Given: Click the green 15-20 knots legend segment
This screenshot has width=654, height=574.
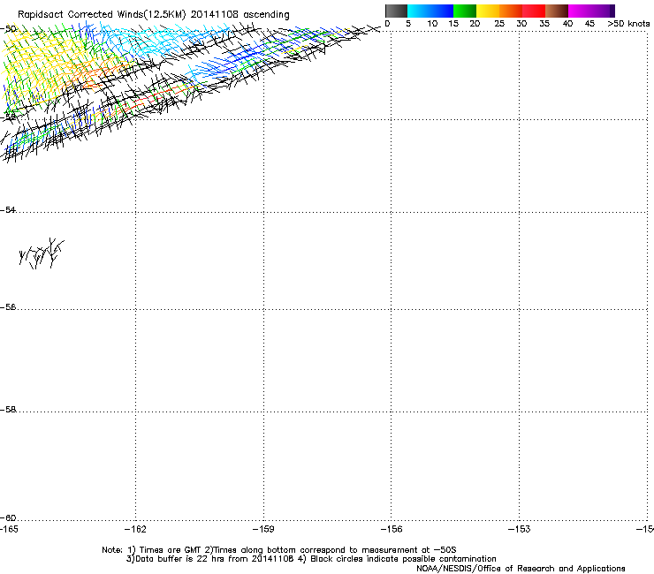Looking at the screenshot, I should [465, 11].
